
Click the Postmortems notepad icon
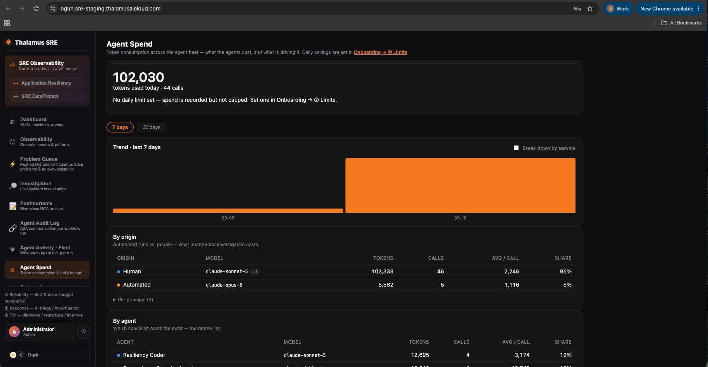point(13,206)
